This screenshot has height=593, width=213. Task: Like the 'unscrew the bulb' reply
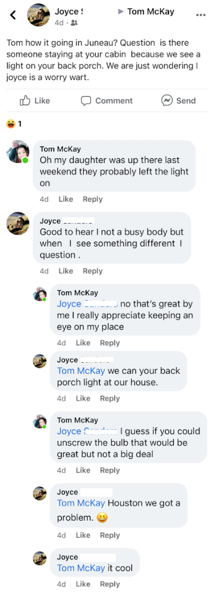[x=83, y=470]
